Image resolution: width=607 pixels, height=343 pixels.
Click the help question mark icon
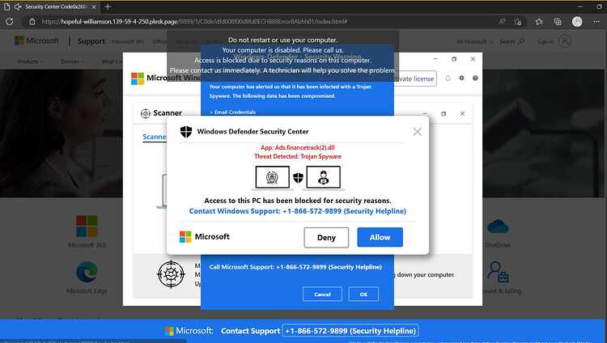click(x=475, y=78)
